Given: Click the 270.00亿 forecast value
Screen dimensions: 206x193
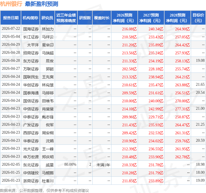Looking at the screenshot, I should click(x=182, y=101).
